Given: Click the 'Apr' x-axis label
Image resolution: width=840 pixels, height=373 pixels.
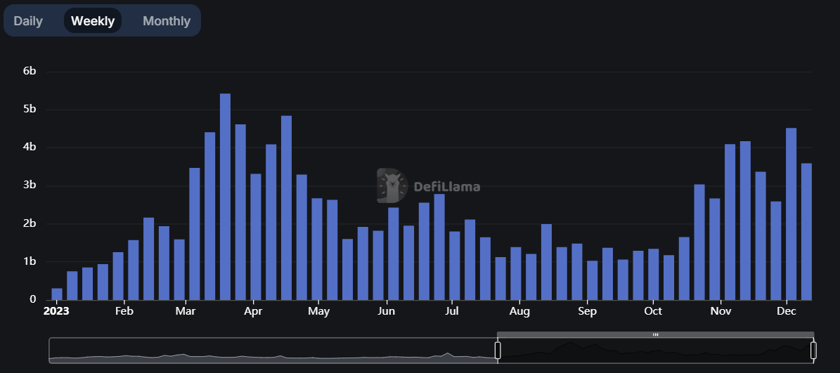Looking at the screenshot, I should (253, 311).
